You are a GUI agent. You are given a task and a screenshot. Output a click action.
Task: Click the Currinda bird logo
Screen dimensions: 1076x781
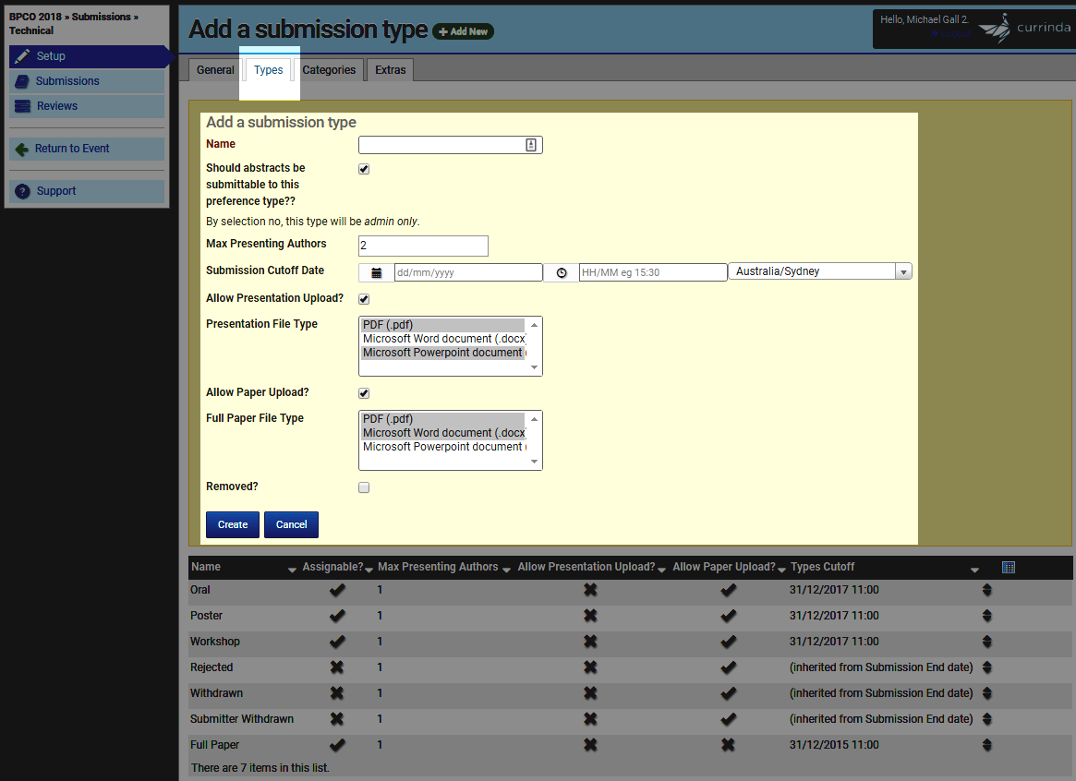(x=995, y=28)
